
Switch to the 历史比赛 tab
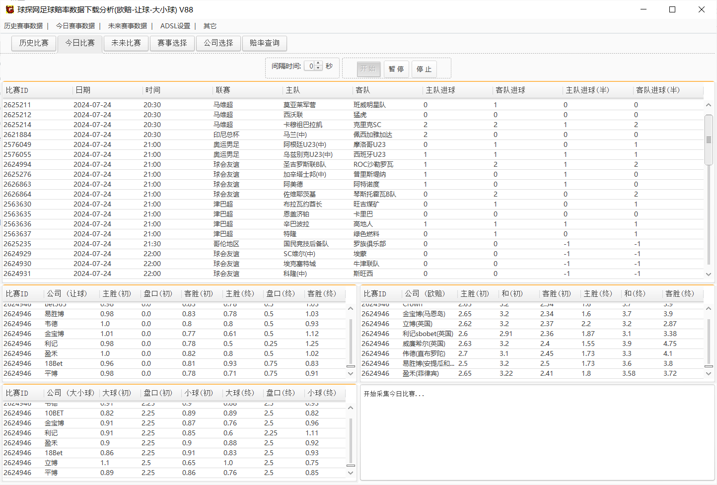[34, 43]
